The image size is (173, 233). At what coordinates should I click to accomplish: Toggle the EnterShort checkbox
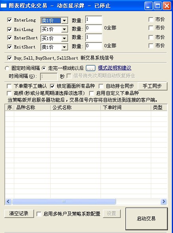(x=10, y=38)
